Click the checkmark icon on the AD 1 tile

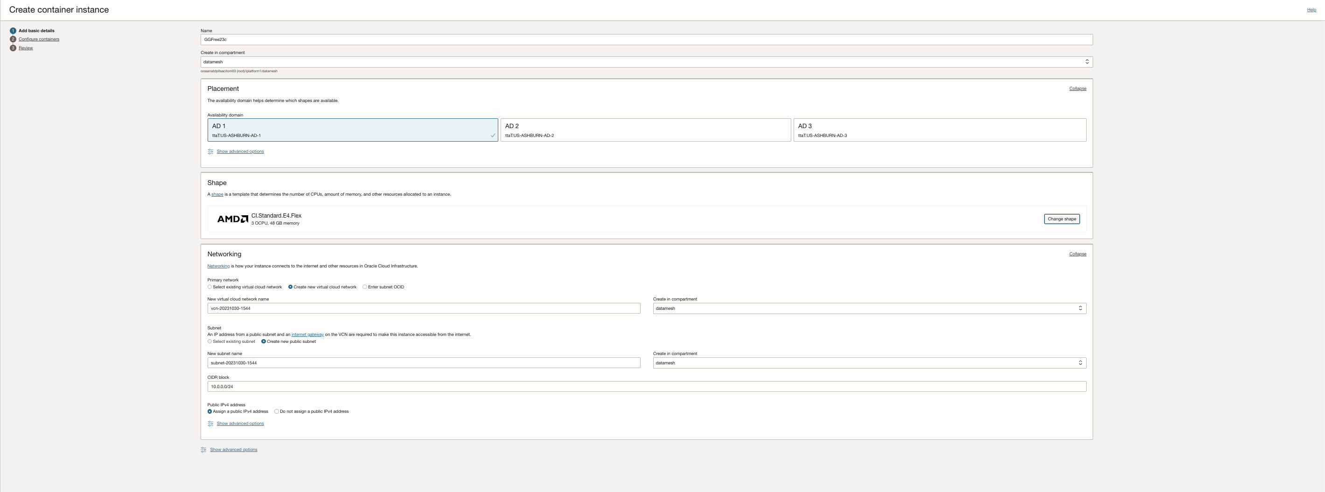(493, 136)
